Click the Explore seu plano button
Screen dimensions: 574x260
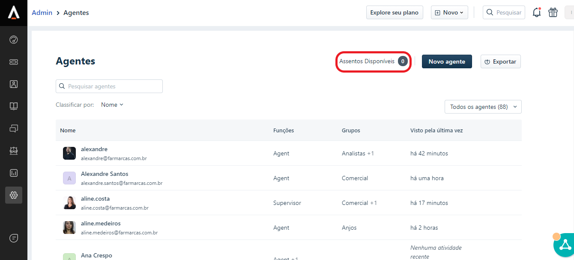(394, 12)
